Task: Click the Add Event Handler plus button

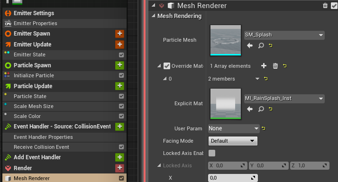Action: (119, 157)
